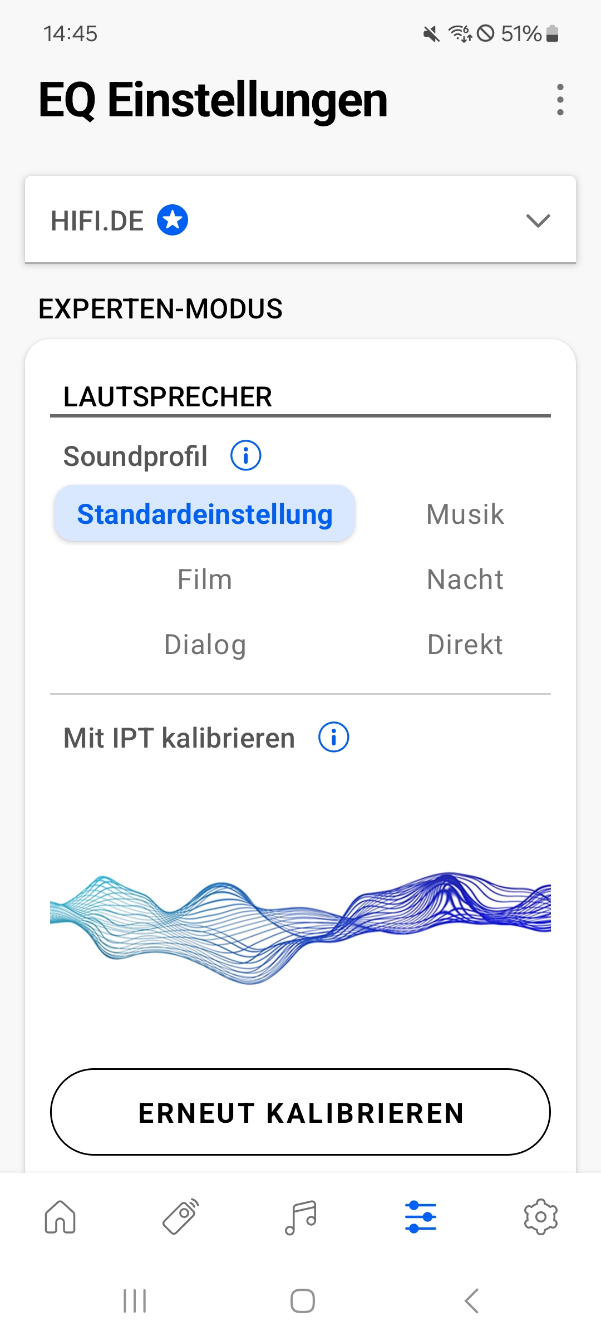Open info for Mit IPT kalibrieren

point(333,738)
